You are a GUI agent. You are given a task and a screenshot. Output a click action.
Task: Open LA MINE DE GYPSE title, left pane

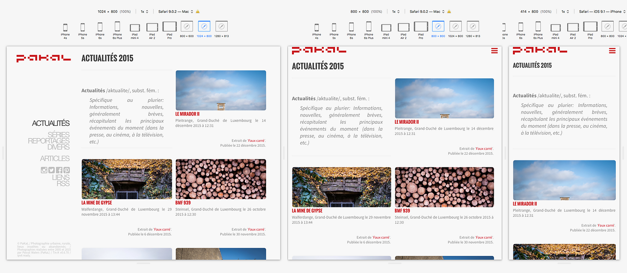coord(96,203)
